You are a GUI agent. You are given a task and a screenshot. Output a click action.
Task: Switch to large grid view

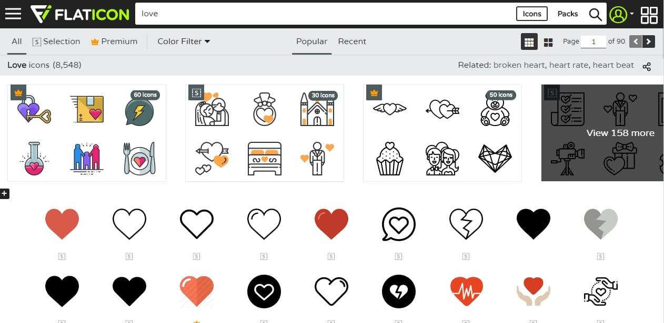[548, 43]
